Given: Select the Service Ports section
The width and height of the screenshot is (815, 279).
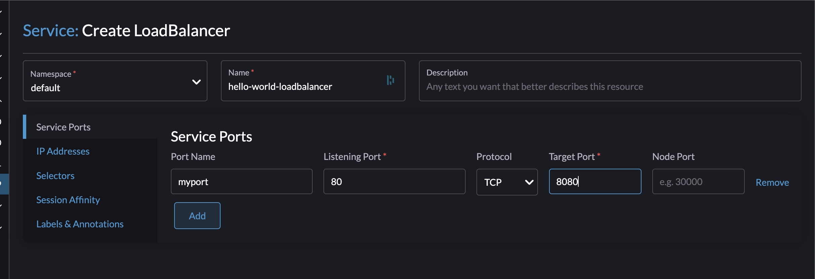Looking at the screenshot, I should coord(63,127).
